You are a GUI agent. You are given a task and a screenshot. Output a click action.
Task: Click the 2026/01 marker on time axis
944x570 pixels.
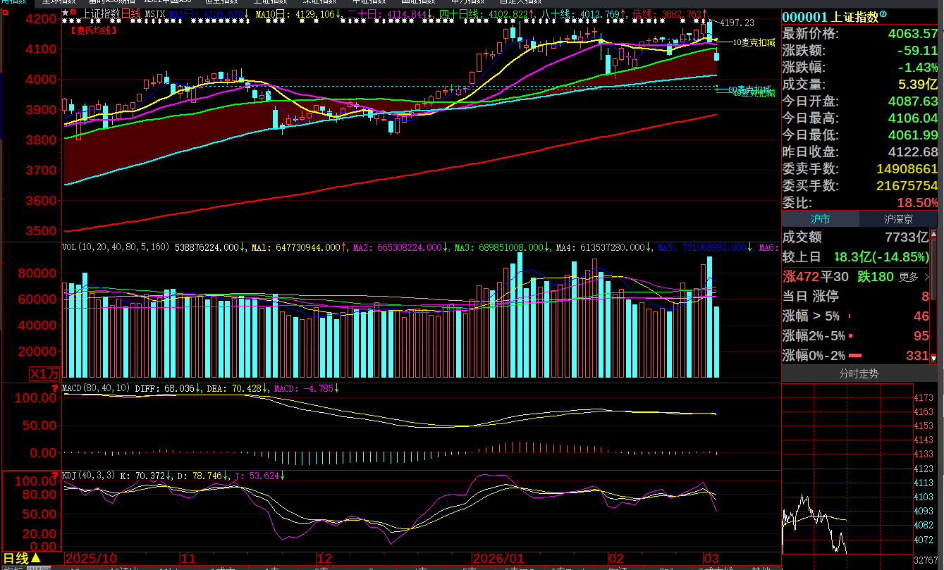(498, 558)
